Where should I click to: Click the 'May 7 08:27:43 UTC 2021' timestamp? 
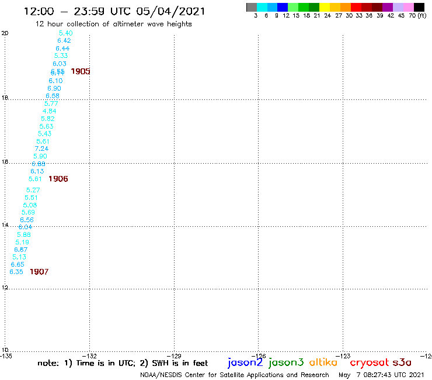(381, 375)
